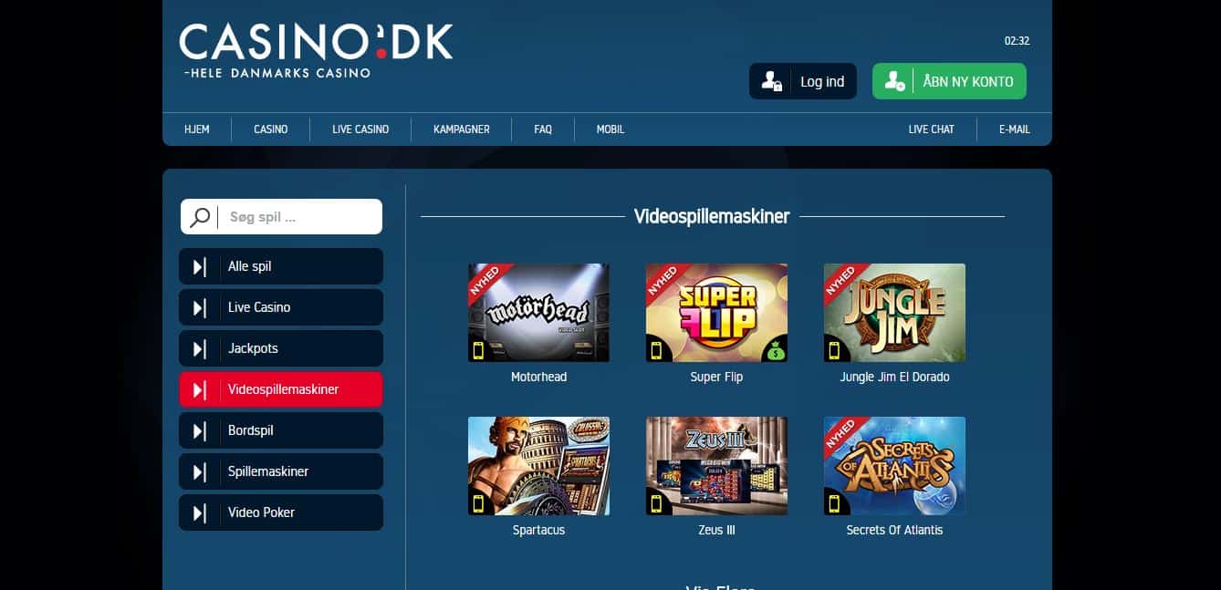The image size is (1221, 590).
Task: Click the mobile phone icon on Motorhead thumbnail
Action: pyautogui.click(x=477, y=350)
